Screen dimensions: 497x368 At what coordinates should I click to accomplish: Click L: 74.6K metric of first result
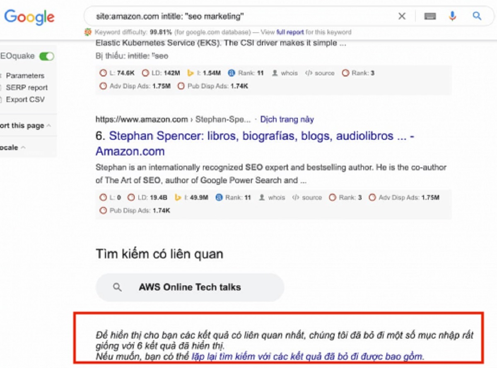[x=117, y=73]
